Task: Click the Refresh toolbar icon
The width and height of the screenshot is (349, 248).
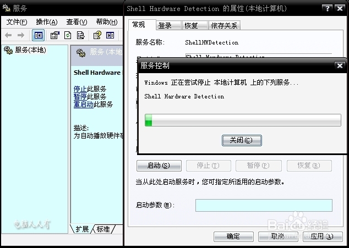Action: coord(68,35)
